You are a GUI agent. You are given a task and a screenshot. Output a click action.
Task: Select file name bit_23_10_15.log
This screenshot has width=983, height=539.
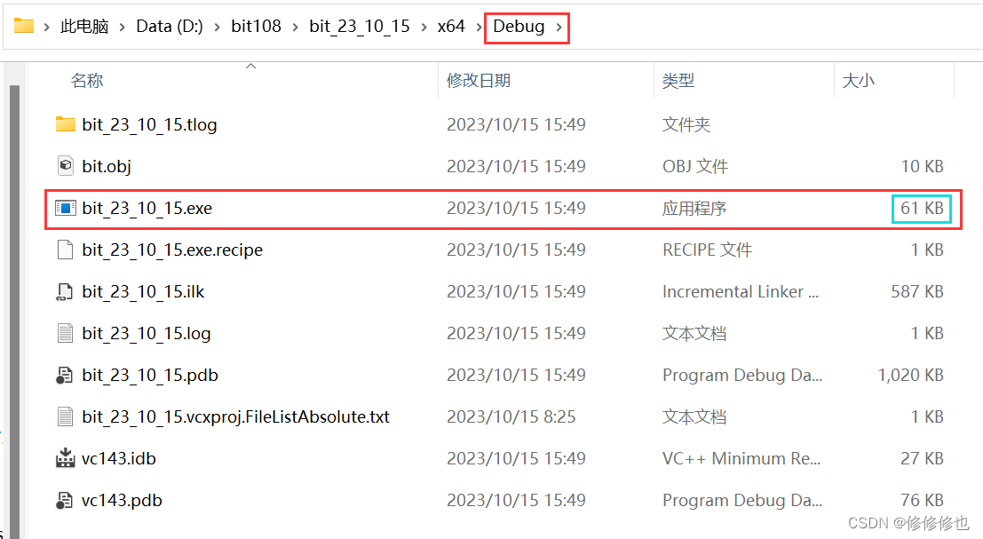click(x=146, y=333)
